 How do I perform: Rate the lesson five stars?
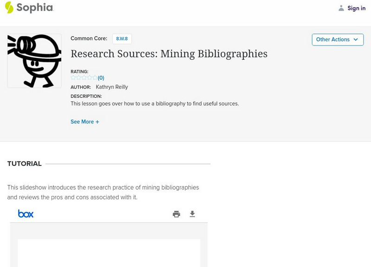[95, 78]
